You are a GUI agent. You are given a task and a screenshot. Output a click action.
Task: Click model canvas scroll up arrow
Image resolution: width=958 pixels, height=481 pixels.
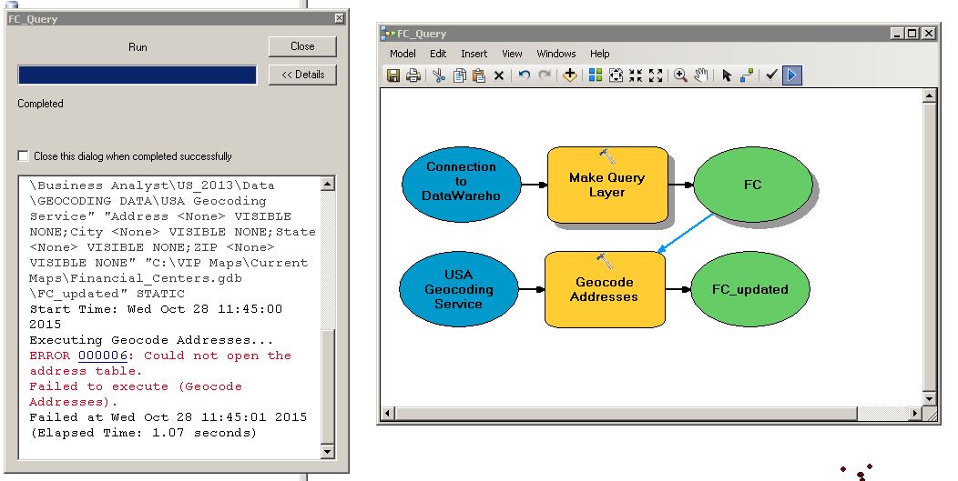[929, 95]
